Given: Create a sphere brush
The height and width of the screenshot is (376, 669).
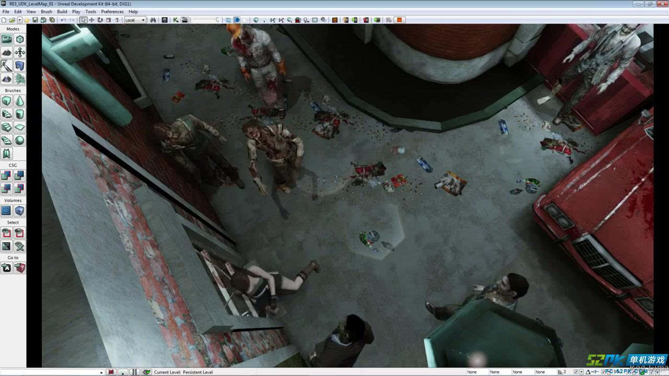Looking at the screenshot, I should coord(19,140).
